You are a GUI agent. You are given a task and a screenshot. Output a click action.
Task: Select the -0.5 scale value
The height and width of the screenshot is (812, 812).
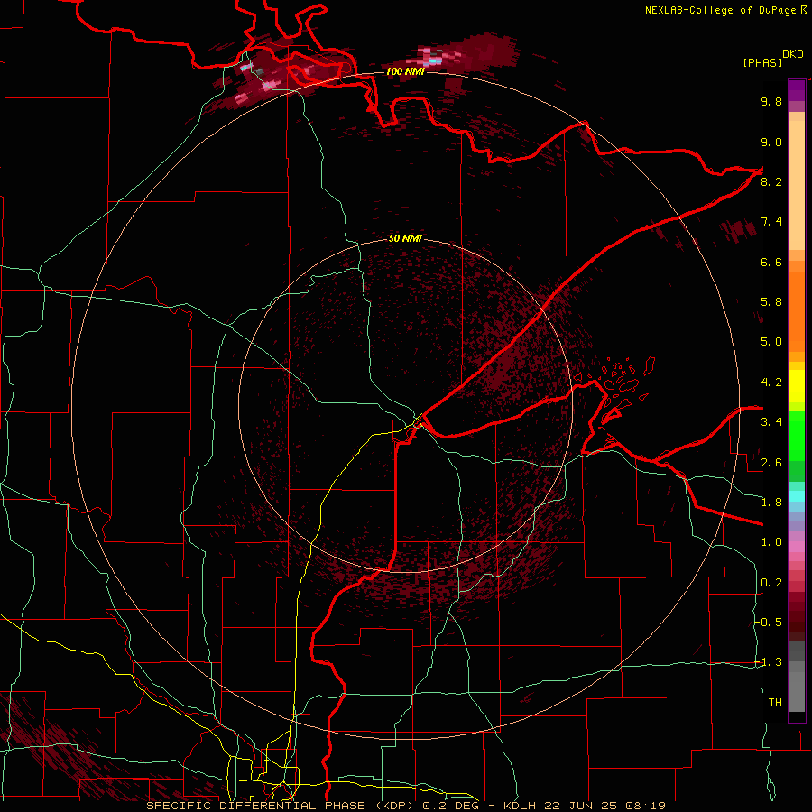[x=769, y=623]
